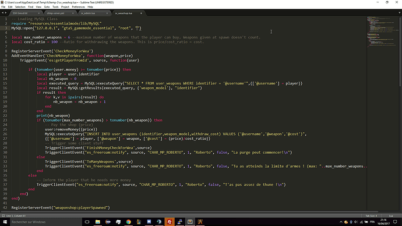The width and height of the screenshot is (402, 226).
Task: Click the Task View taskbar icon
Action: (x=87, y=222)
